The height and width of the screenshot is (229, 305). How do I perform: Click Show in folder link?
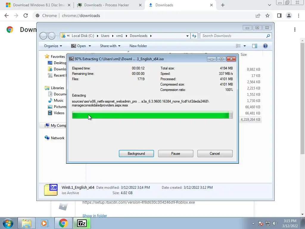95,216
